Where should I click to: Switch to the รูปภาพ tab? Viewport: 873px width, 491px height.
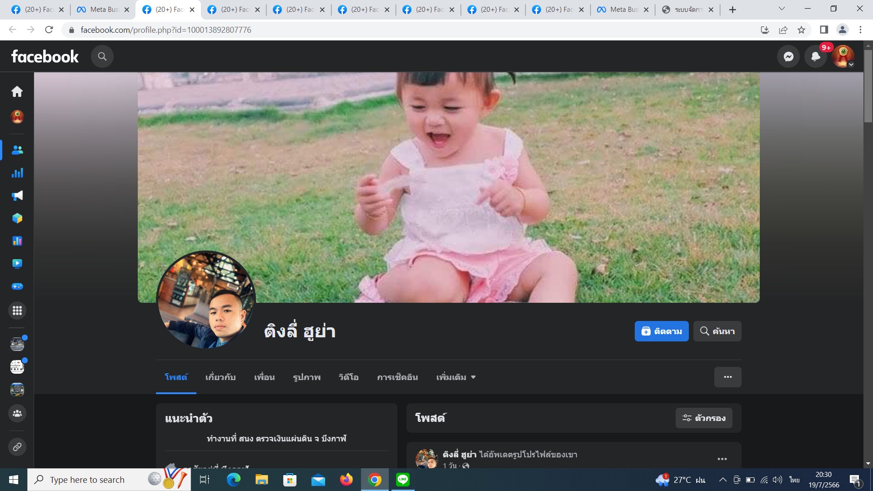click(306, 377)
